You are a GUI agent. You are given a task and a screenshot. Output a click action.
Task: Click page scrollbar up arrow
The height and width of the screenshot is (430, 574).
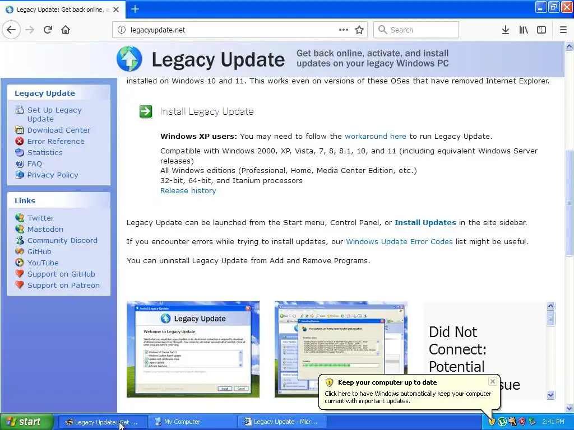[569, 46]
